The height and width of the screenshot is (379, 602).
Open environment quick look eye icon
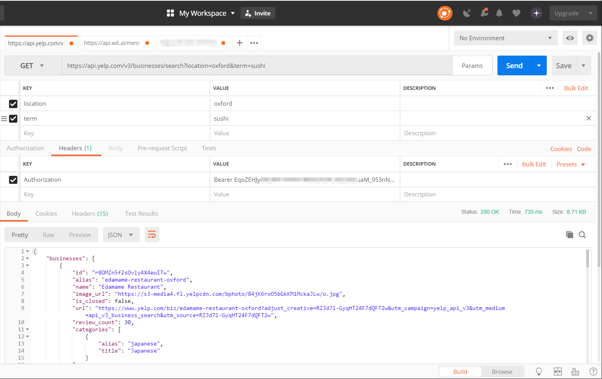[570, 38]
